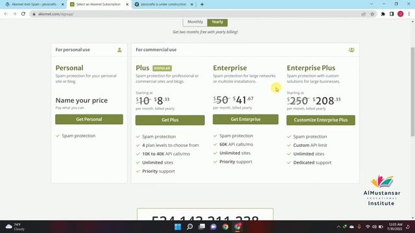
Task: Close the jatoicrafts under construction tab
Action: 192,5
